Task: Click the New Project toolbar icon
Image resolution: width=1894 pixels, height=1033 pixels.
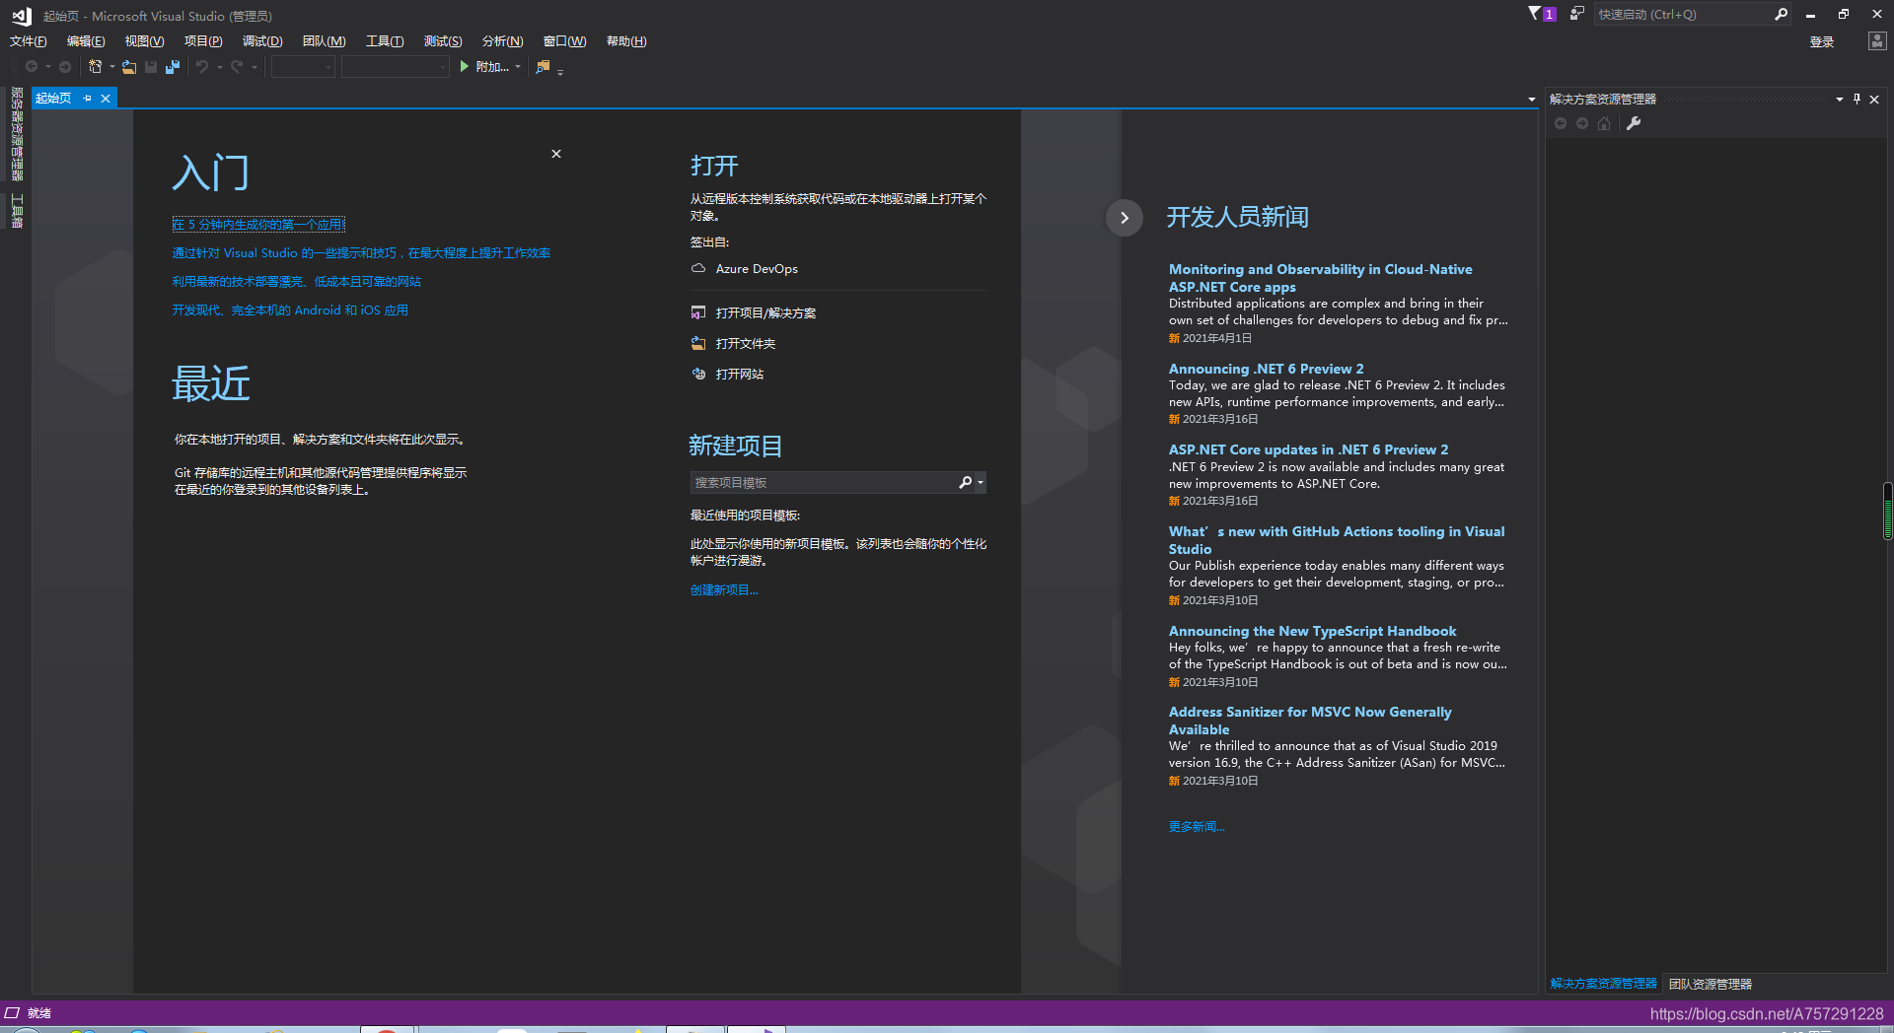Action: pyautogui.click(x=96, y=67)
